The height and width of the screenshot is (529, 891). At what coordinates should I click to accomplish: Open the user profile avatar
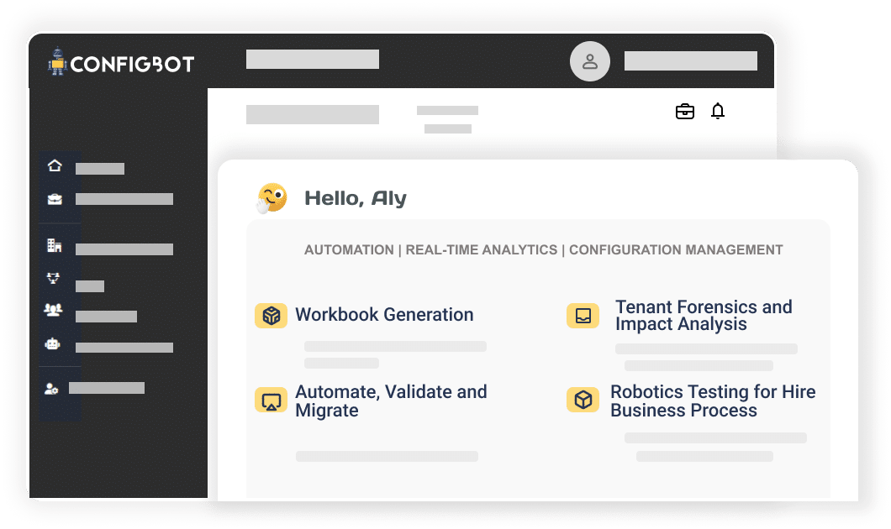(x=590, y=61)
